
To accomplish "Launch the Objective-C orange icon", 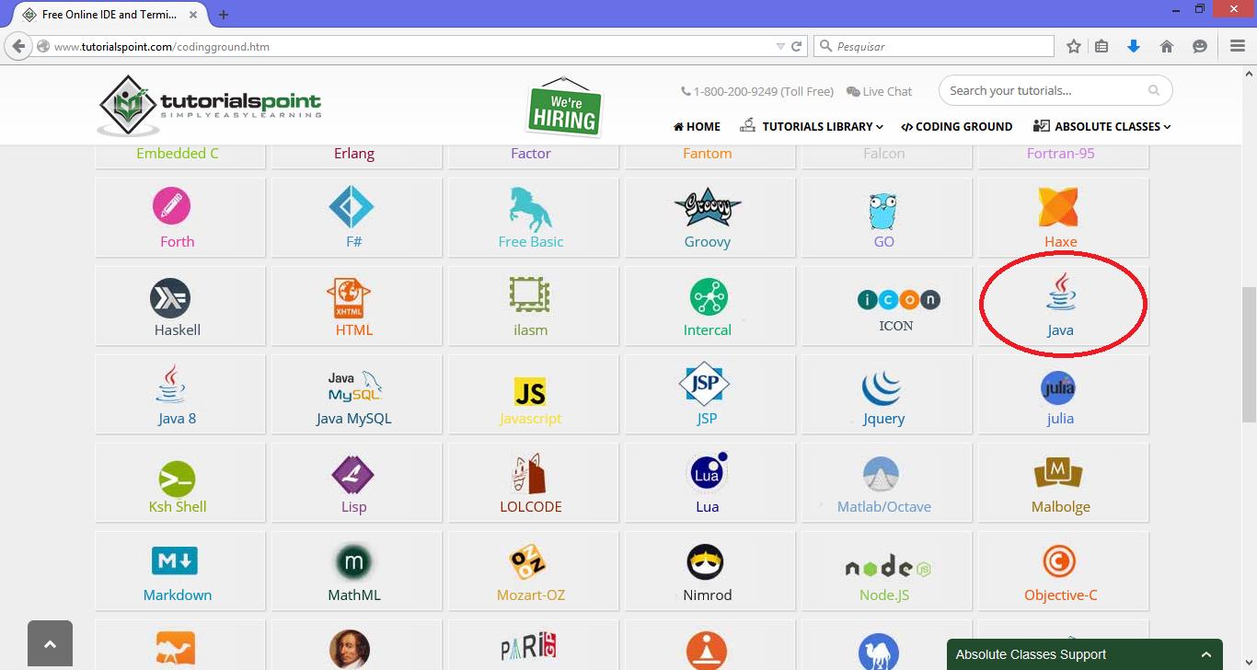I will 1059,561.
